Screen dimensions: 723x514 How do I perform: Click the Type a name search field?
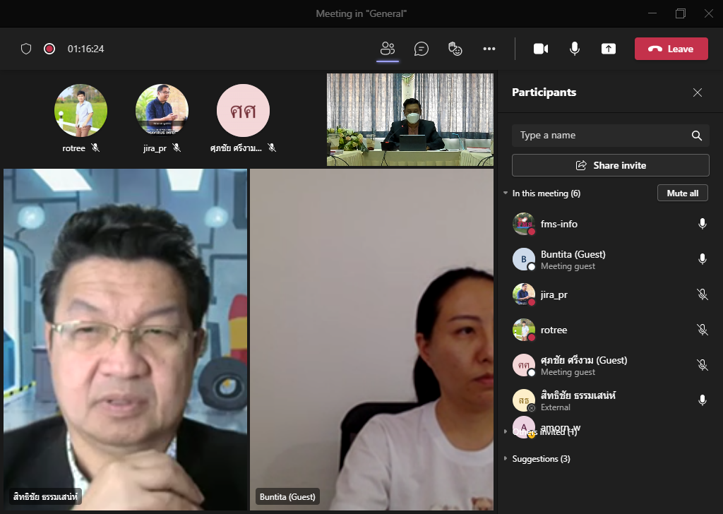pyautogui.click(x=600, y=136)
